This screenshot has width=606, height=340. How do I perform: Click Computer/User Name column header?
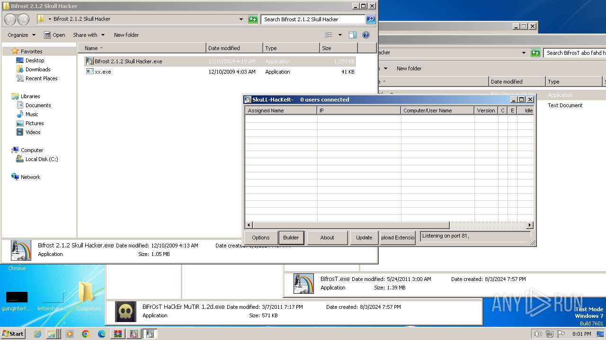(438, 110)
